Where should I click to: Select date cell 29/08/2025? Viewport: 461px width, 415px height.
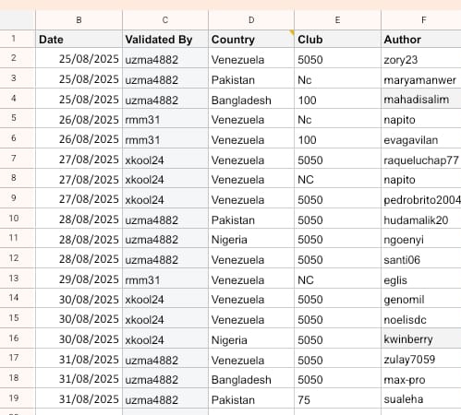[79, 279]
